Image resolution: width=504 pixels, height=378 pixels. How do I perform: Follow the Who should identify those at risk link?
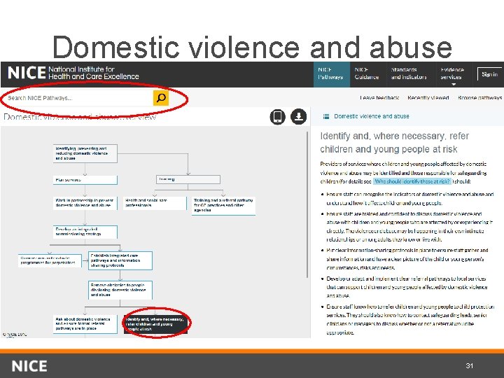412,181
